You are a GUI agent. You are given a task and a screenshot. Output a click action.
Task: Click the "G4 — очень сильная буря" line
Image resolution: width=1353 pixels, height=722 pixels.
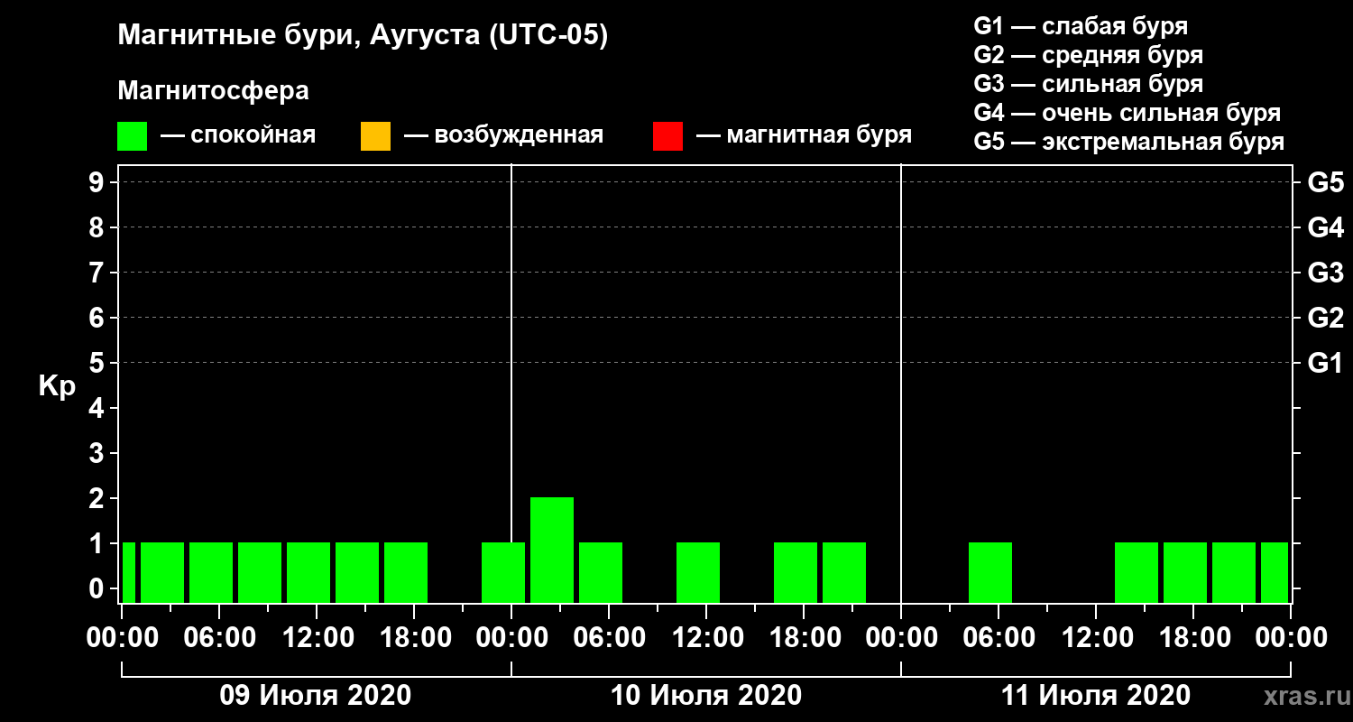point(1127,113)
